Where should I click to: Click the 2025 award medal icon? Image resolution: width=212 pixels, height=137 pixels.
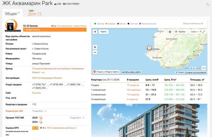[41, 118]
